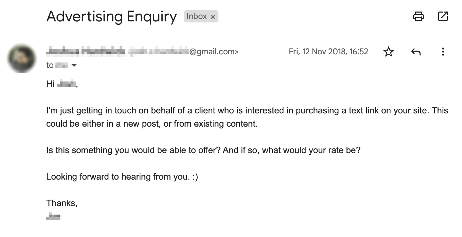Viewport: 462px width, 237px height.
Task: Click the date Fri, 12 Nov 2018
Action: [328, 52]
